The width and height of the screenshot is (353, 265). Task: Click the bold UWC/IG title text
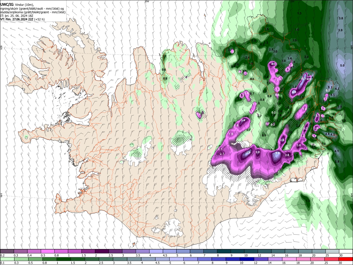6,4
